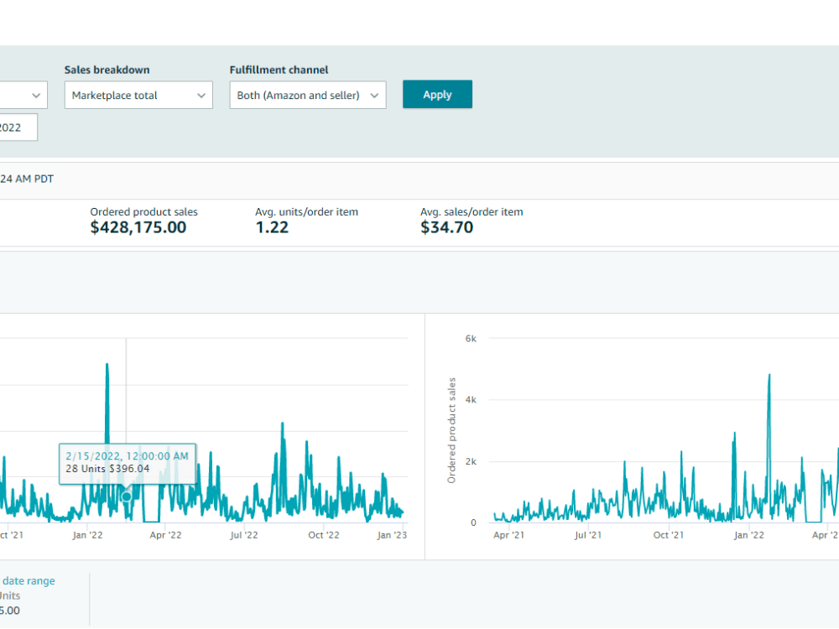Click the Avg. sales/order item label
The image size is (839, 629).
pyautogui.click(x=472, y=212)
